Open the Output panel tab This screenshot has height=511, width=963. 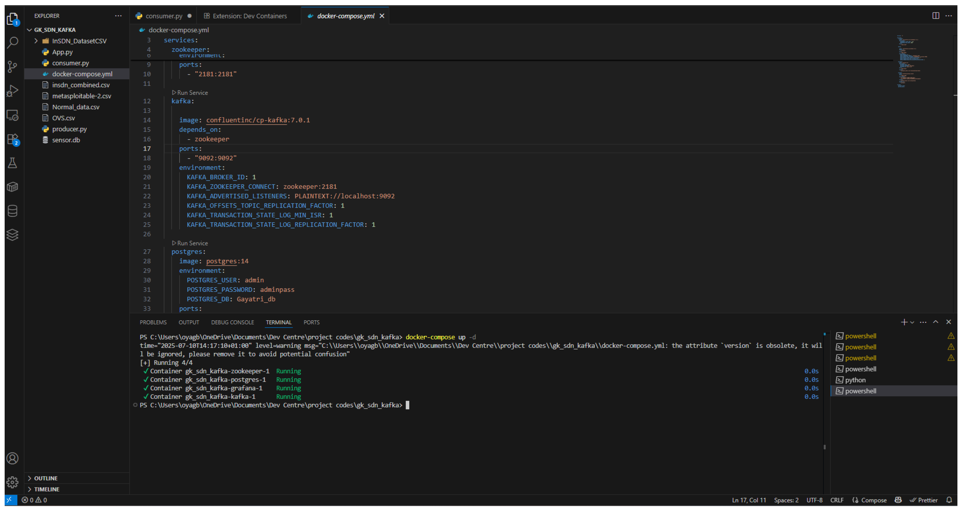pyautogui.click(x=189, y=322)
